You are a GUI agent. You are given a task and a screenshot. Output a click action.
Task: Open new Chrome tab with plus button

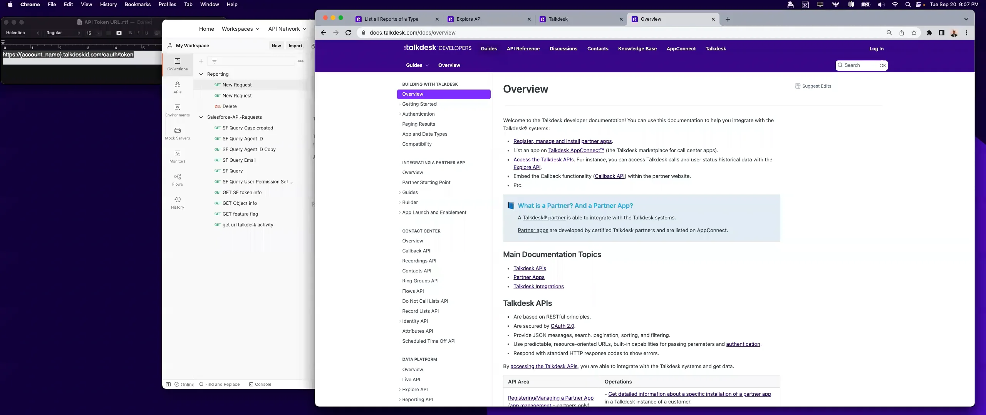coord(728,19)
